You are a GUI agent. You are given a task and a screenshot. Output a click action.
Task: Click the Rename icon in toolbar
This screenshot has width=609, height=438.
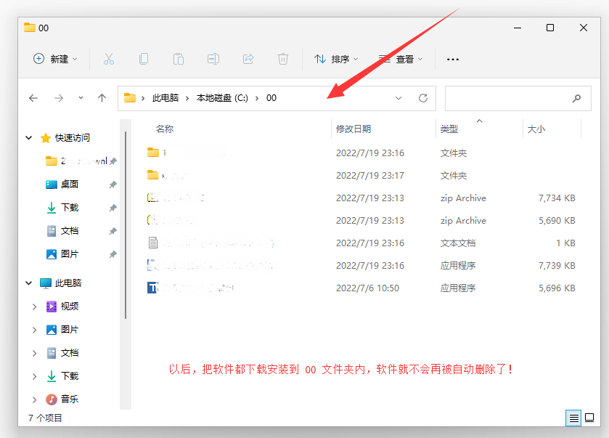tap(213, 59)
